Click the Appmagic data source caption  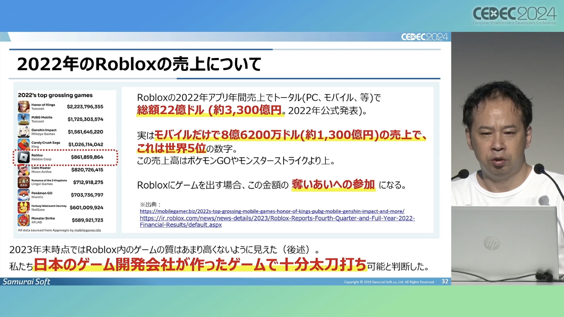[59, 230]
